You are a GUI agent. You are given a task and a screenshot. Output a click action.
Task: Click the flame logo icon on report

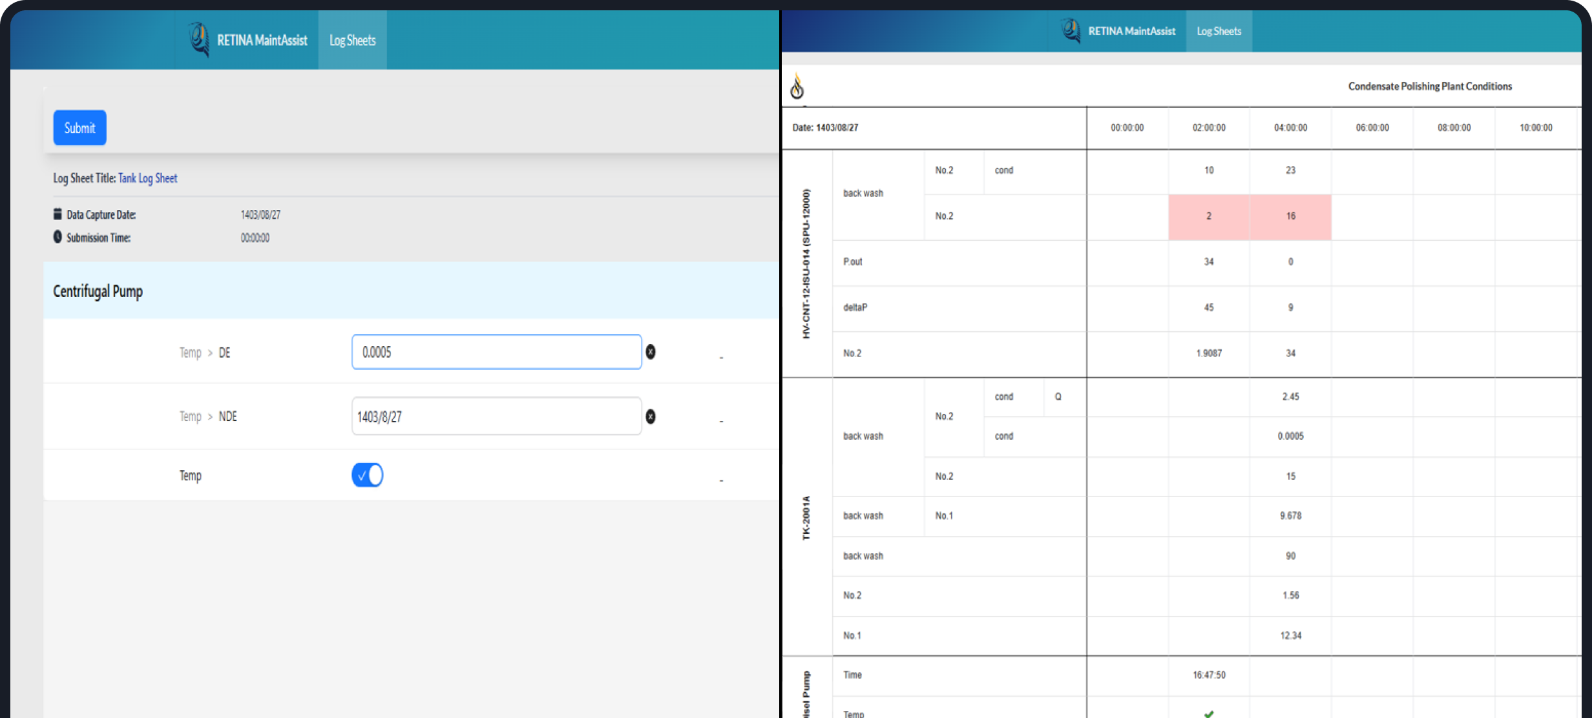click(797, 87)
